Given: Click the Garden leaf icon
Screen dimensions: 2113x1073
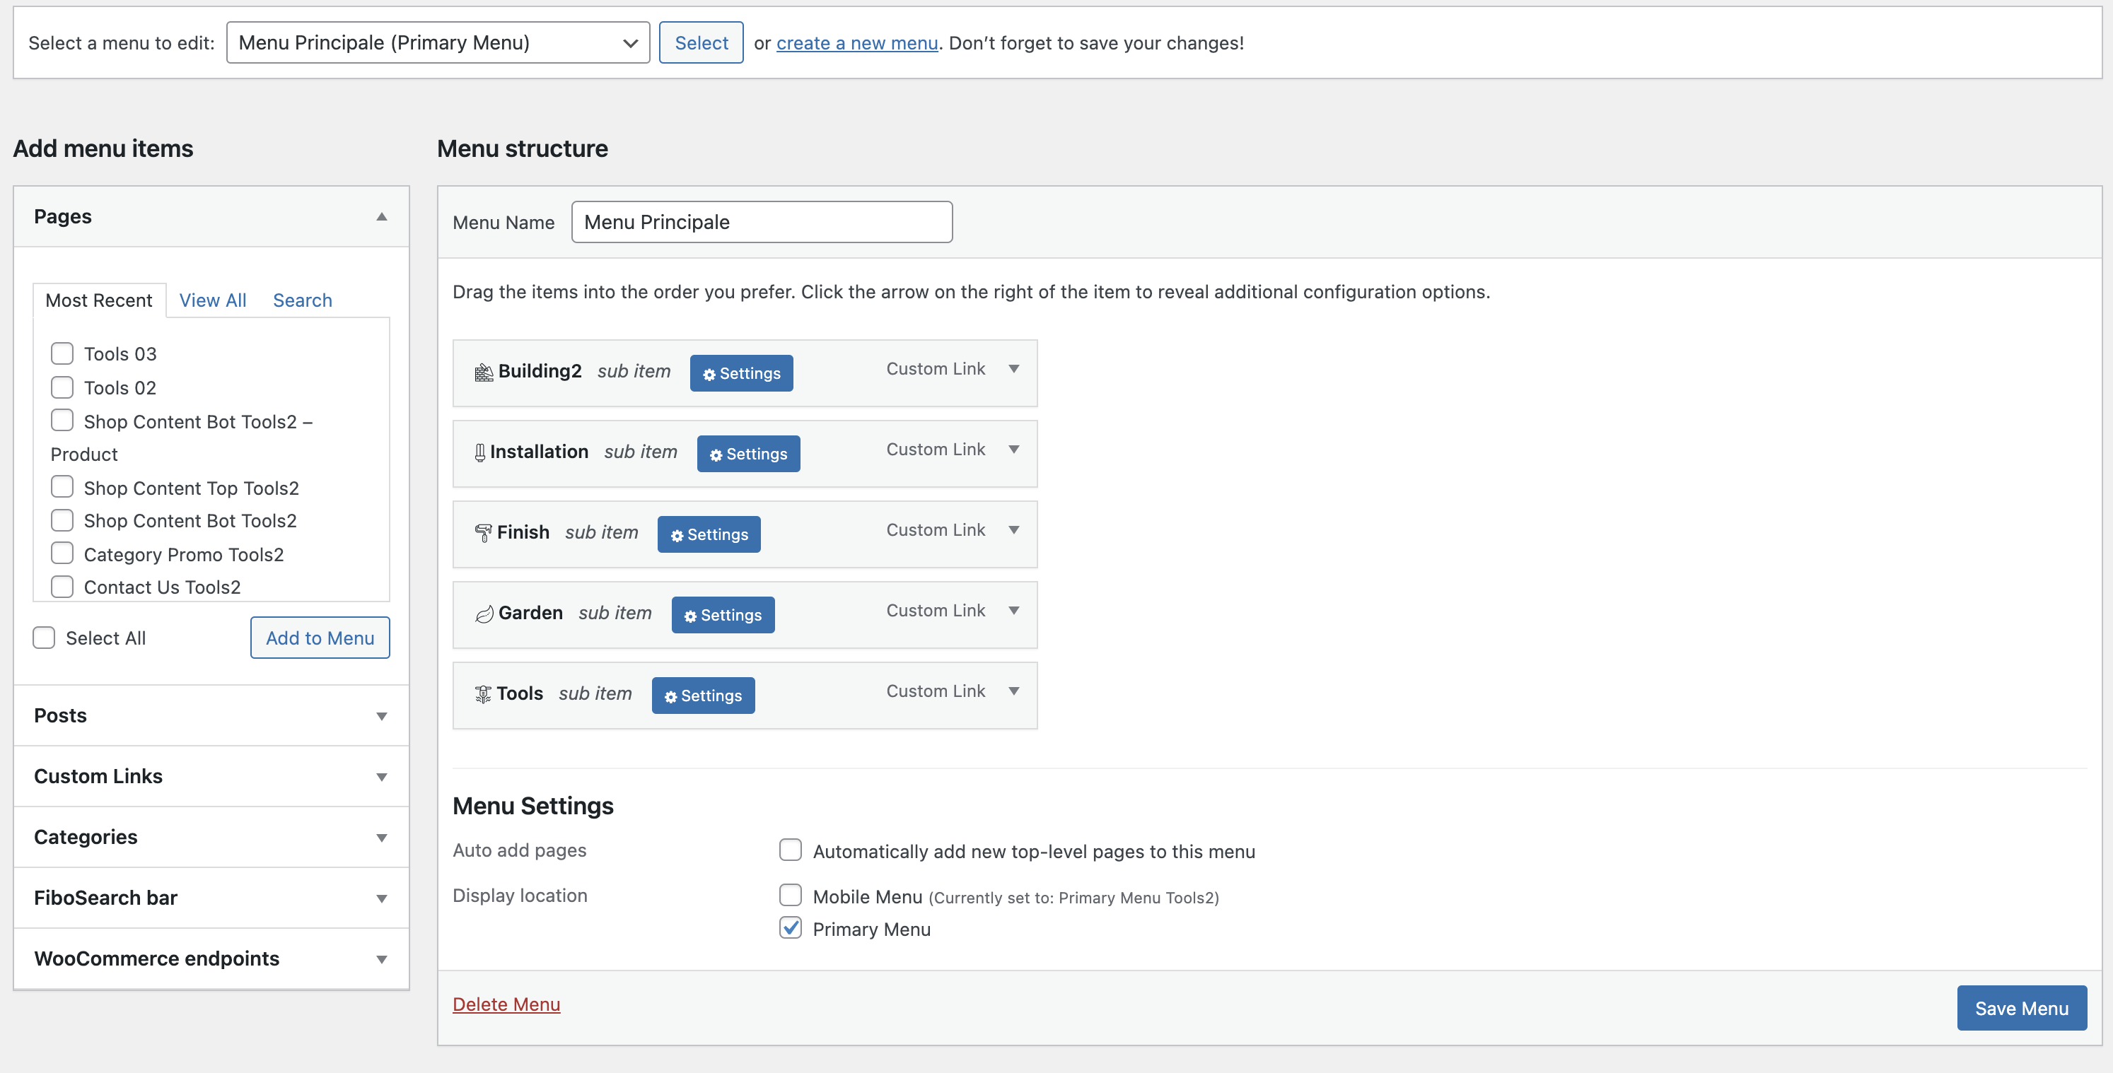Looking at the screenshot, I should click(x=484, y=614).
